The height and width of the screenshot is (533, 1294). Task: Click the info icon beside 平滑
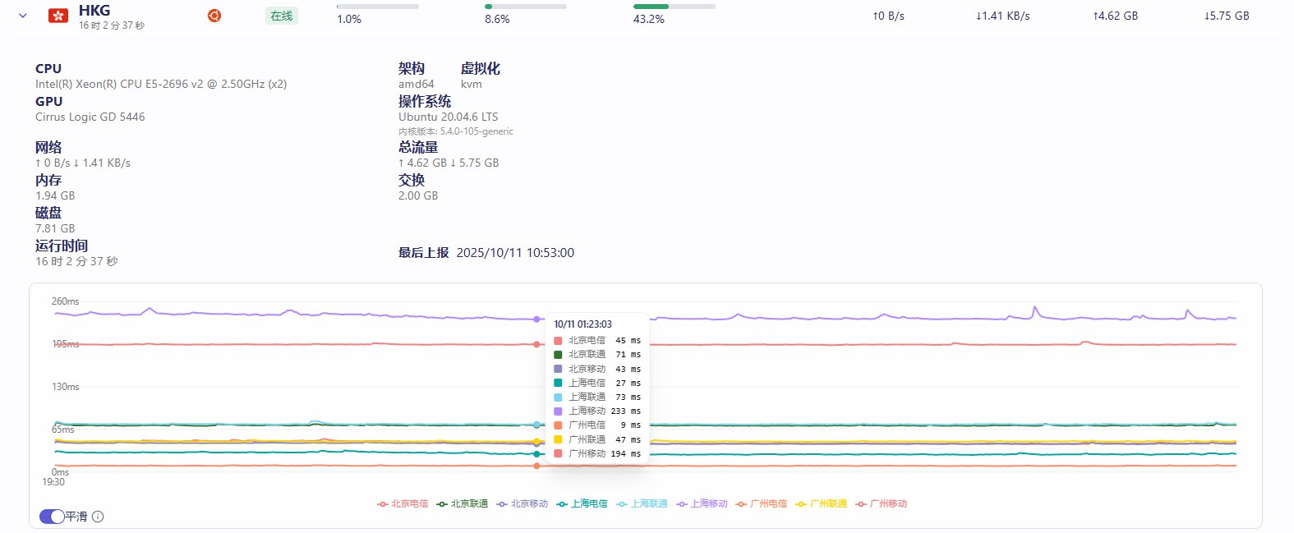click(x=98, y=517)
